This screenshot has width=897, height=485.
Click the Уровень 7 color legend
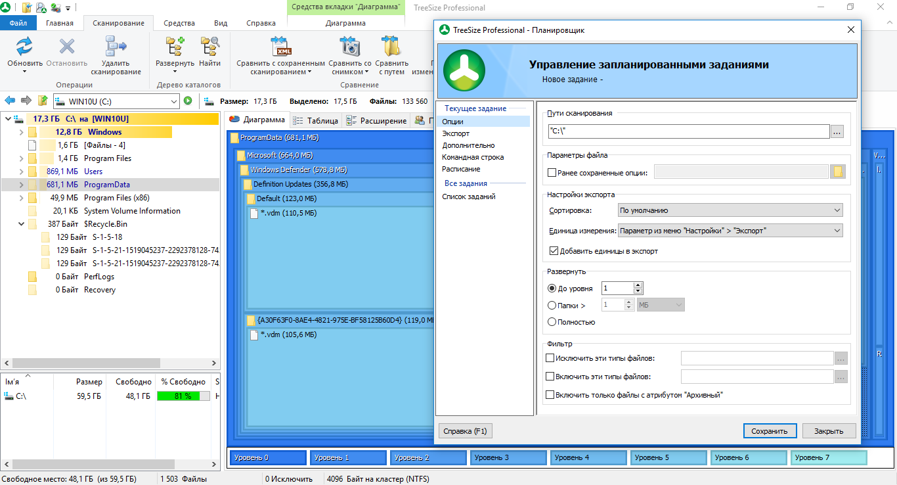coord(829,457)
